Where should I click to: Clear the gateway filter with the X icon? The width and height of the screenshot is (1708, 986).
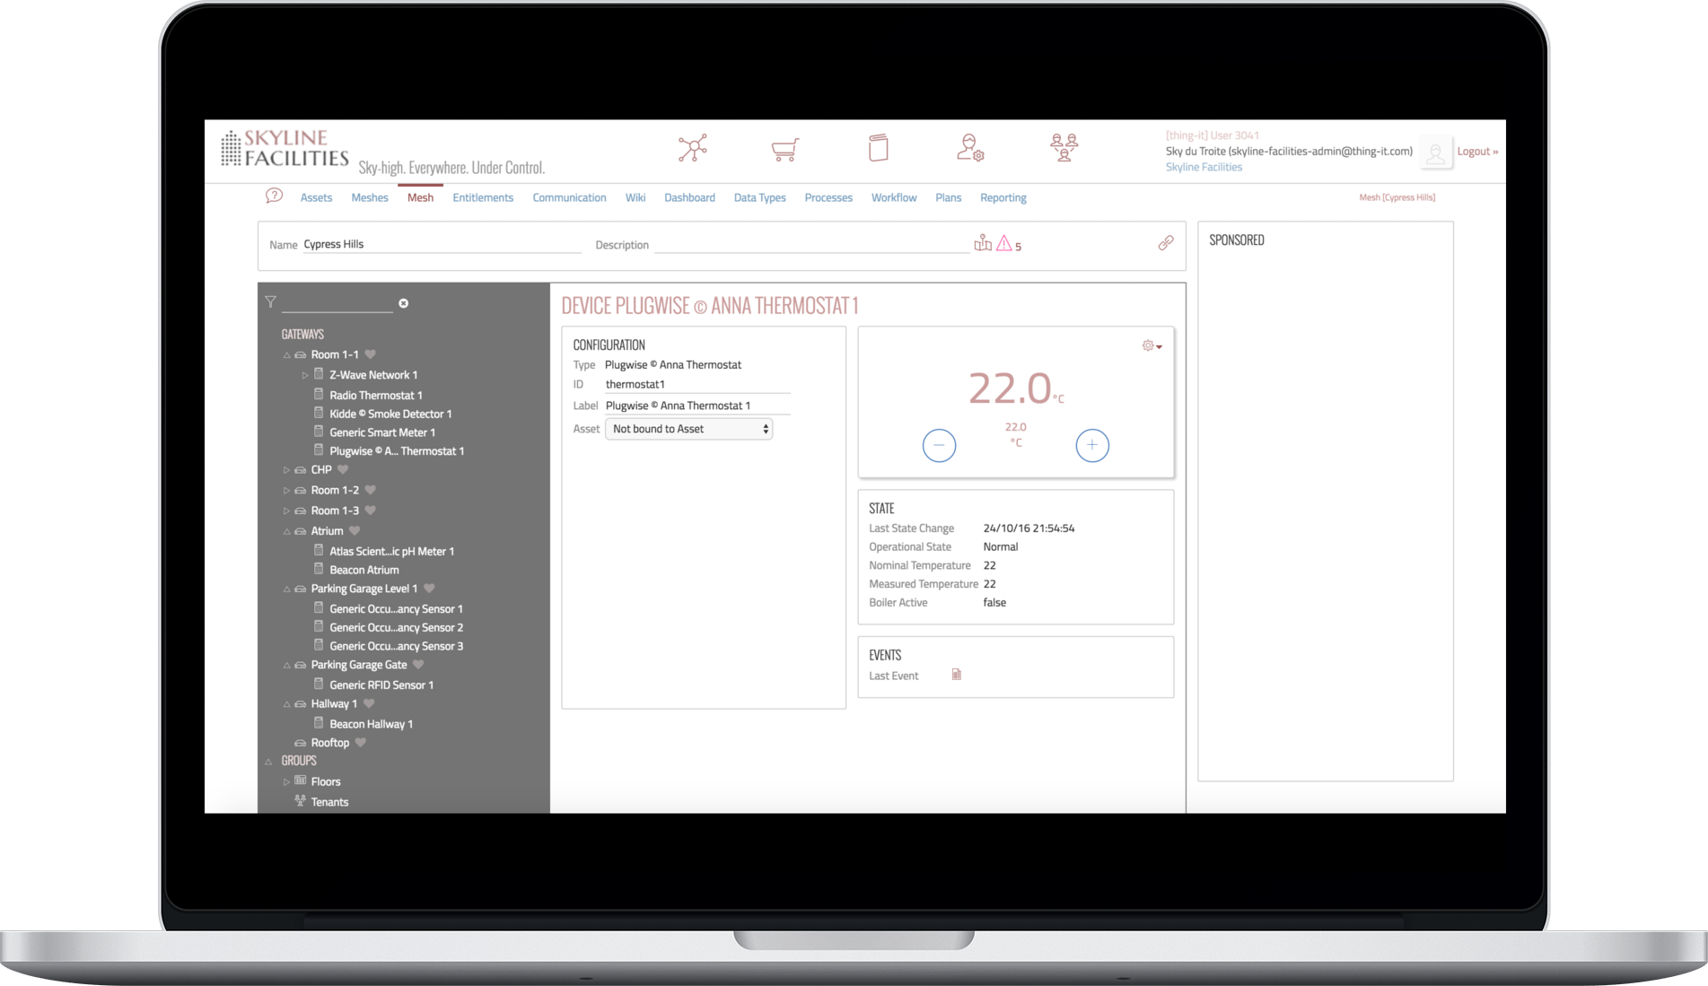tap(403, 303)
